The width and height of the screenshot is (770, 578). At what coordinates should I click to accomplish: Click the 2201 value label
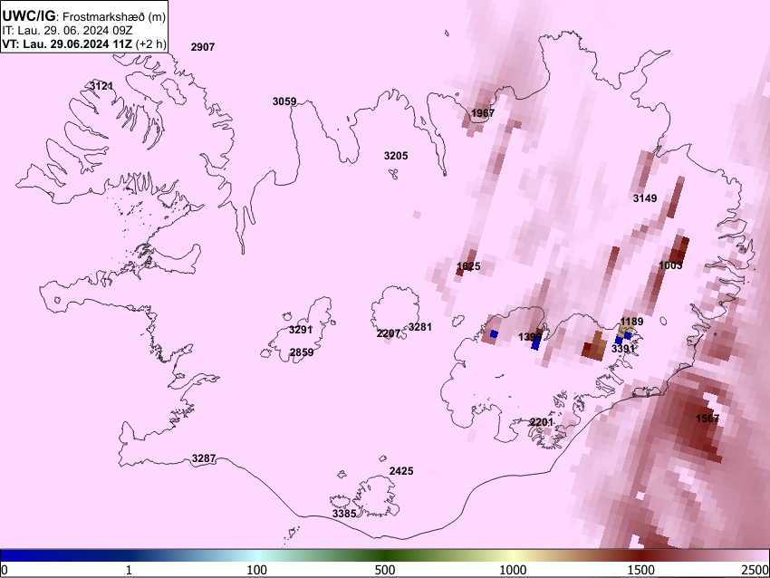click(x=541, y=422)
